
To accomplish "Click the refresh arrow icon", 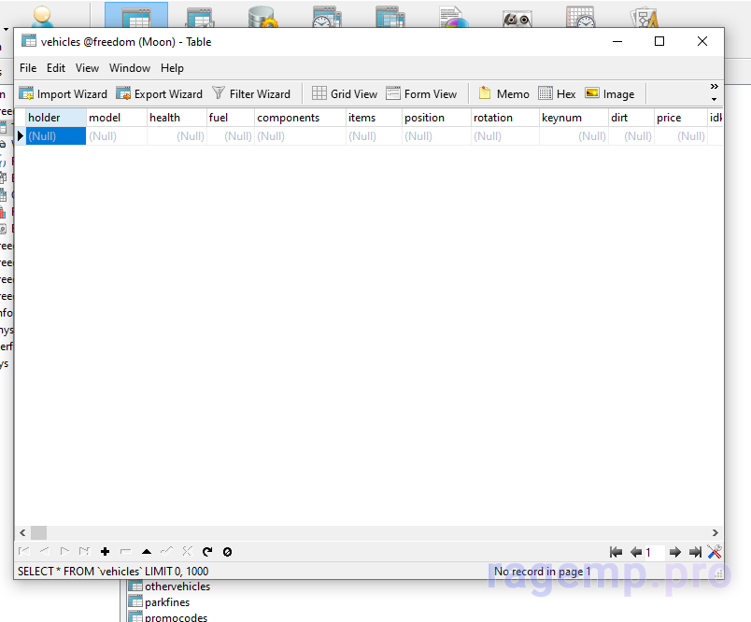I will 207,552.
